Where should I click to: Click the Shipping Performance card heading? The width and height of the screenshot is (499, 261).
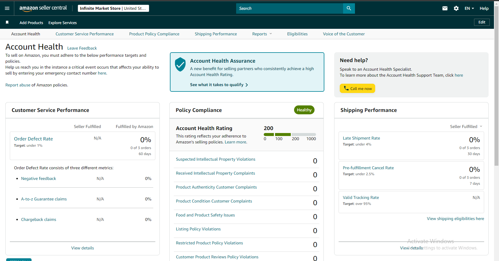click(x=369, y=110)
